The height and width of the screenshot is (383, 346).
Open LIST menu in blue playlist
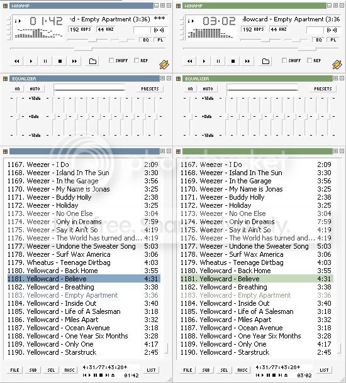coord(151,370)
